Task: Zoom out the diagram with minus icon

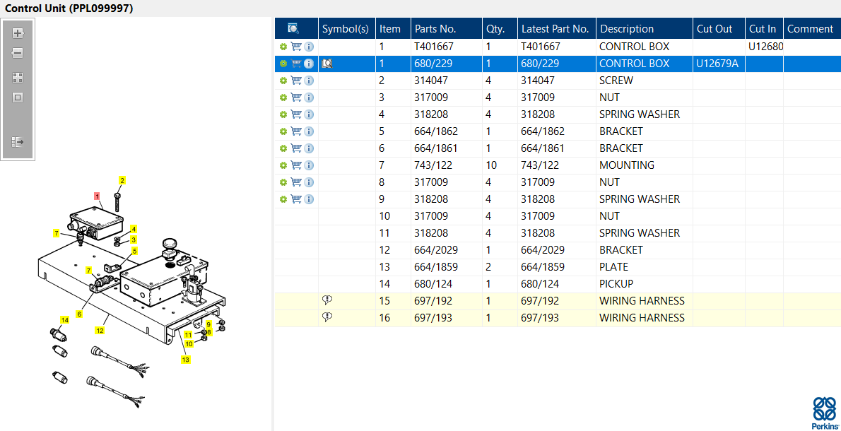Action: (18, 53)
